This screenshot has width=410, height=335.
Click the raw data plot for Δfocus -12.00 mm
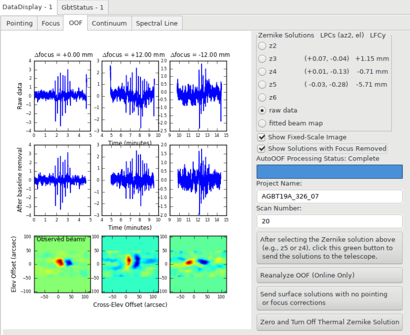click(x=198, y=96)
